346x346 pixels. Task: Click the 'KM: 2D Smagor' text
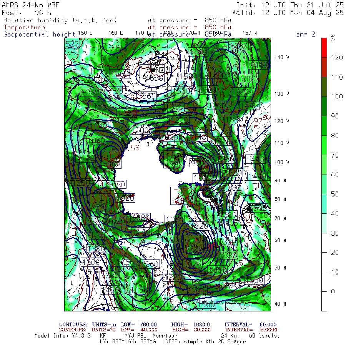click(226, 342)
